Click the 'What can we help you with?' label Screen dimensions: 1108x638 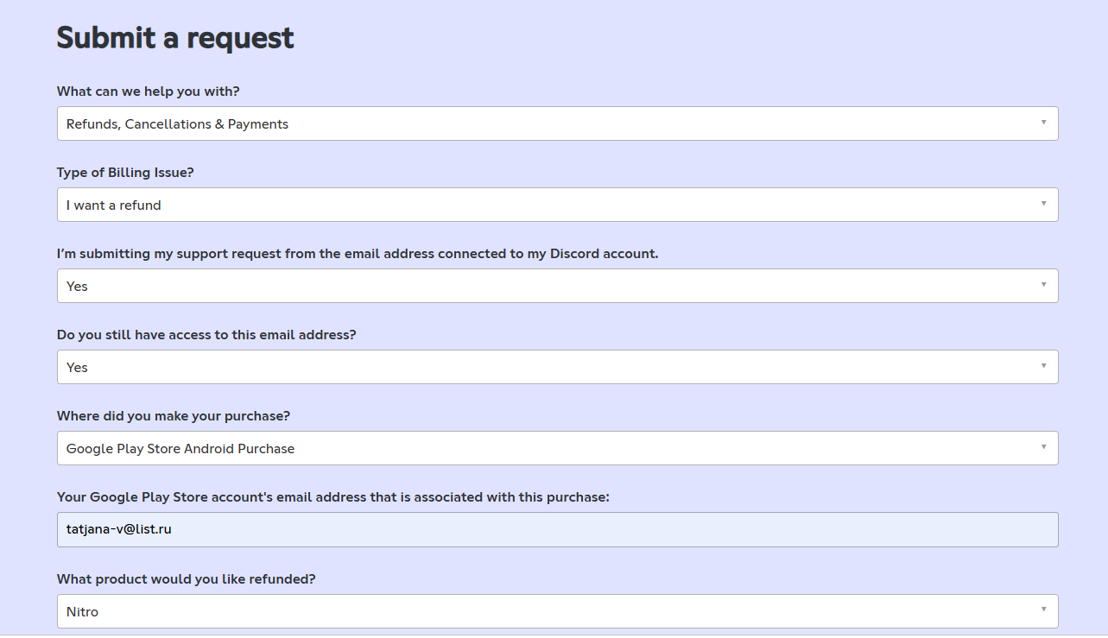tap(148, 92)
